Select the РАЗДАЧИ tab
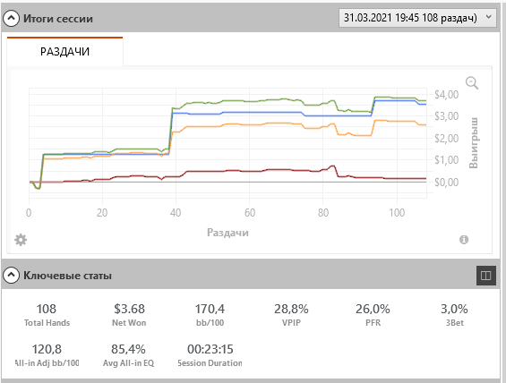This screenshot has height=383, width=506. coord(64,52)
